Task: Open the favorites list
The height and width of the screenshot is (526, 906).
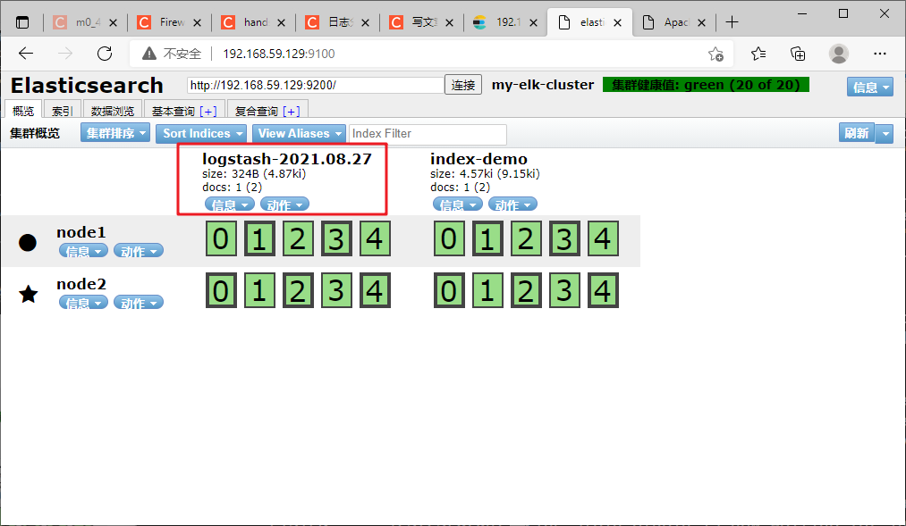Action: click(x=758, y=54)
